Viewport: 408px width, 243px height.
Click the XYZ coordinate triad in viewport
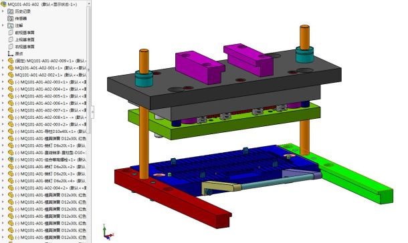click(x=108, y=232)
